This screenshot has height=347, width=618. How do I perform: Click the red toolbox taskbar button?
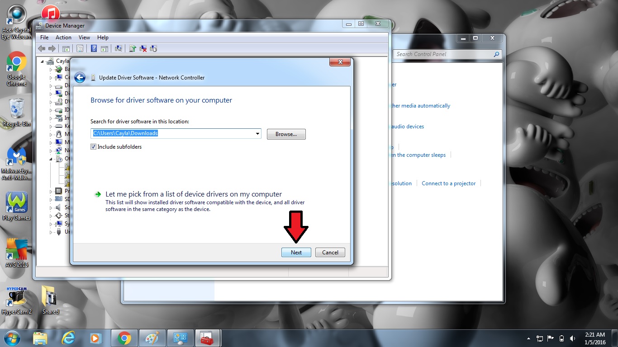[208, 338]
